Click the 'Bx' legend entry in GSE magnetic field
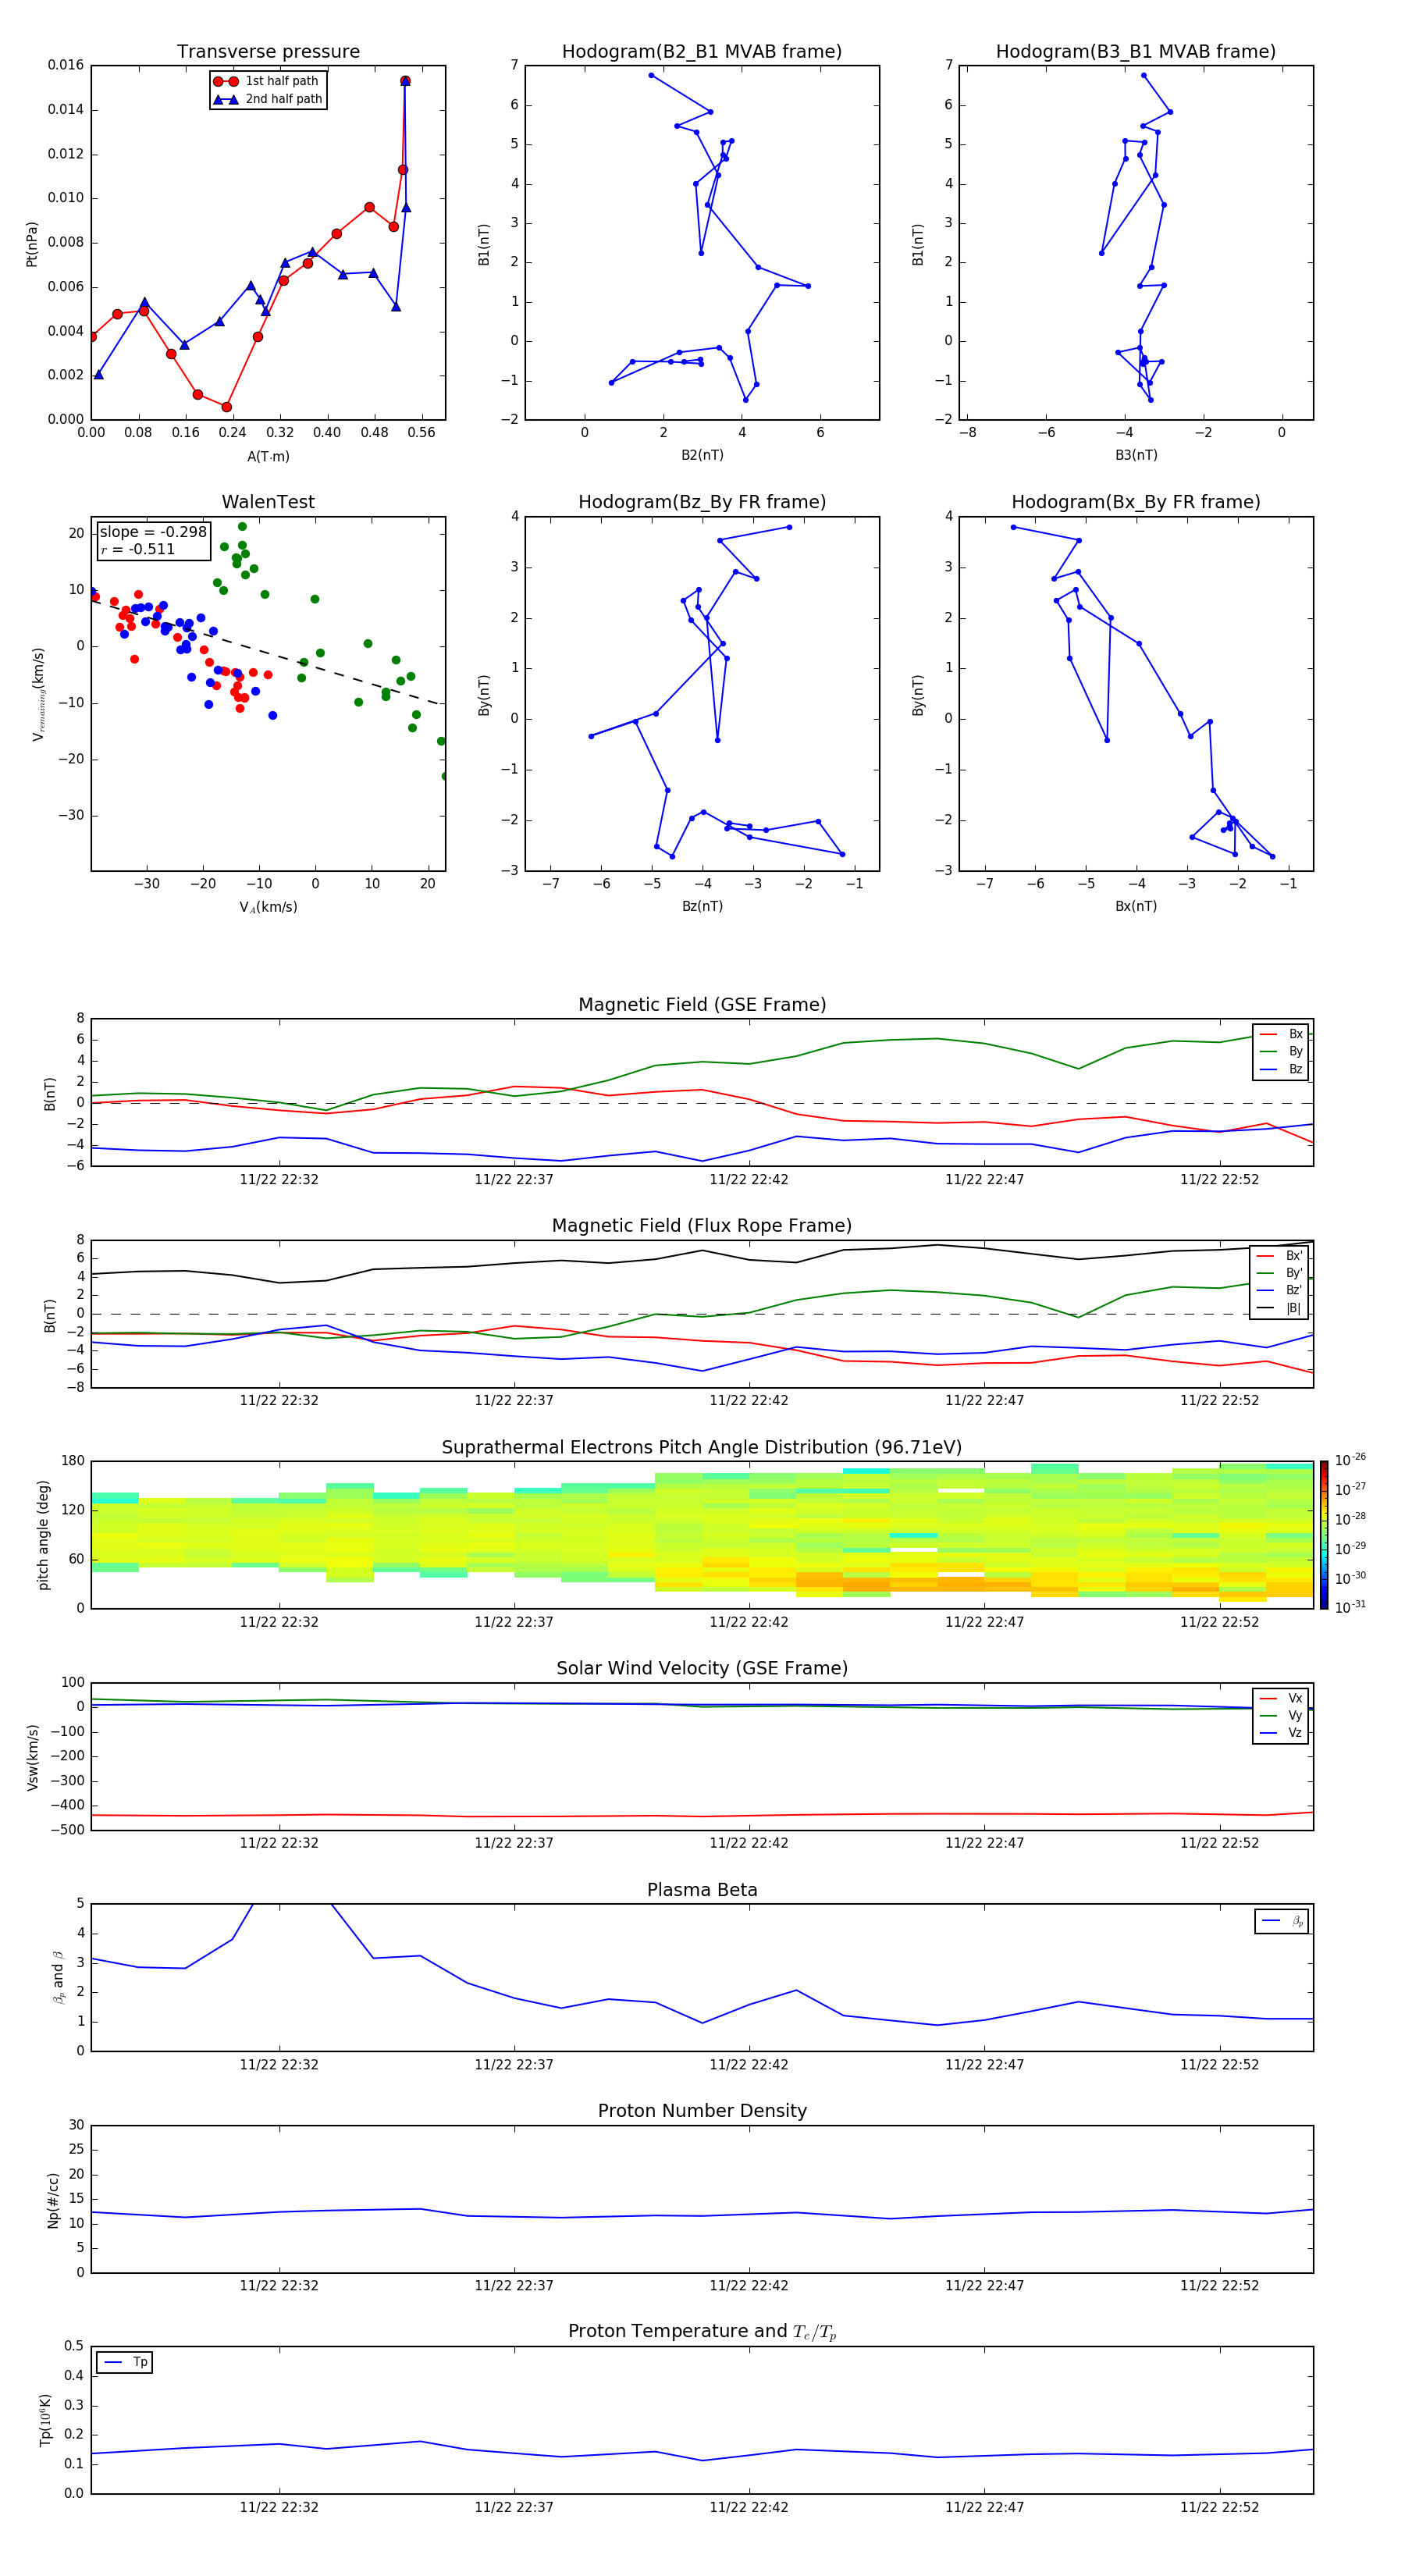Screen dimensions: 1405x2576 coord(1281,1034)
